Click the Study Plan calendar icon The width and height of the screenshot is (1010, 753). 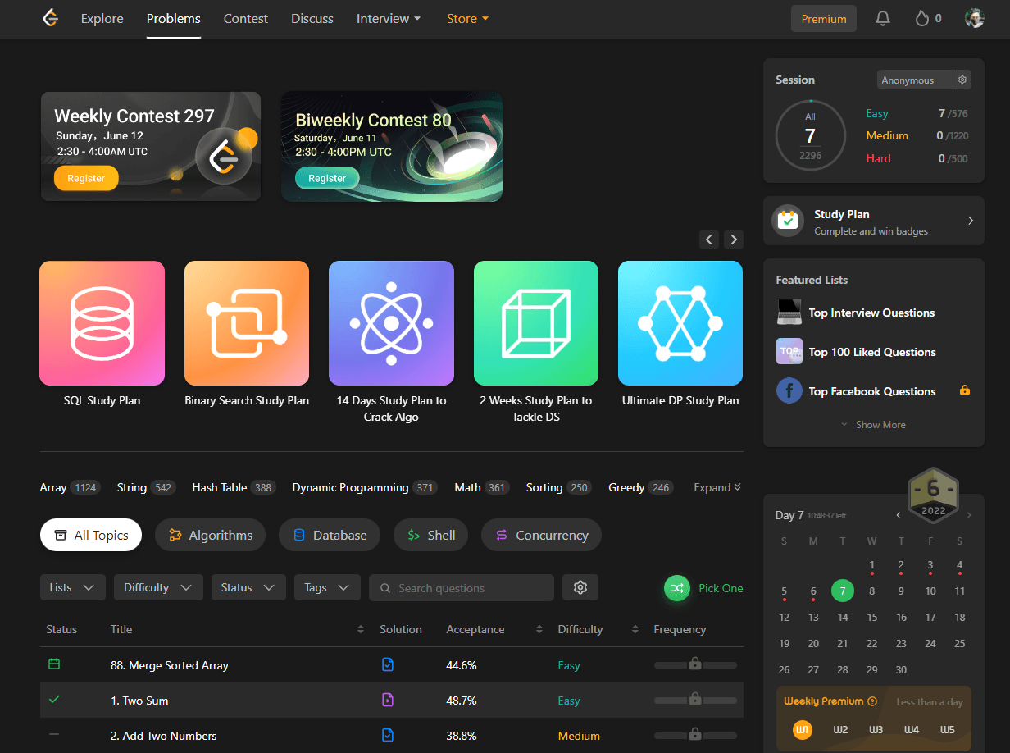(788, 221)
